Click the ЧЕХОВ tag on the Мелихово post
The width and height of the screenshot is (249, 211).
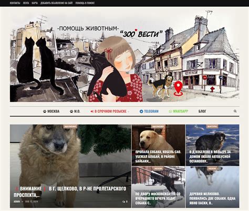click(x=212, y=168)
